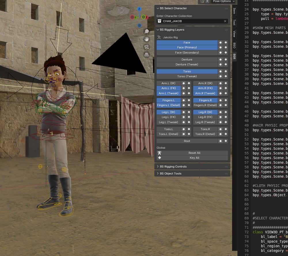Viewport: 288px width, 256px height.
Task: Clear the CHAR_JAKOB collection with X
Action: [x=225, y=21]
